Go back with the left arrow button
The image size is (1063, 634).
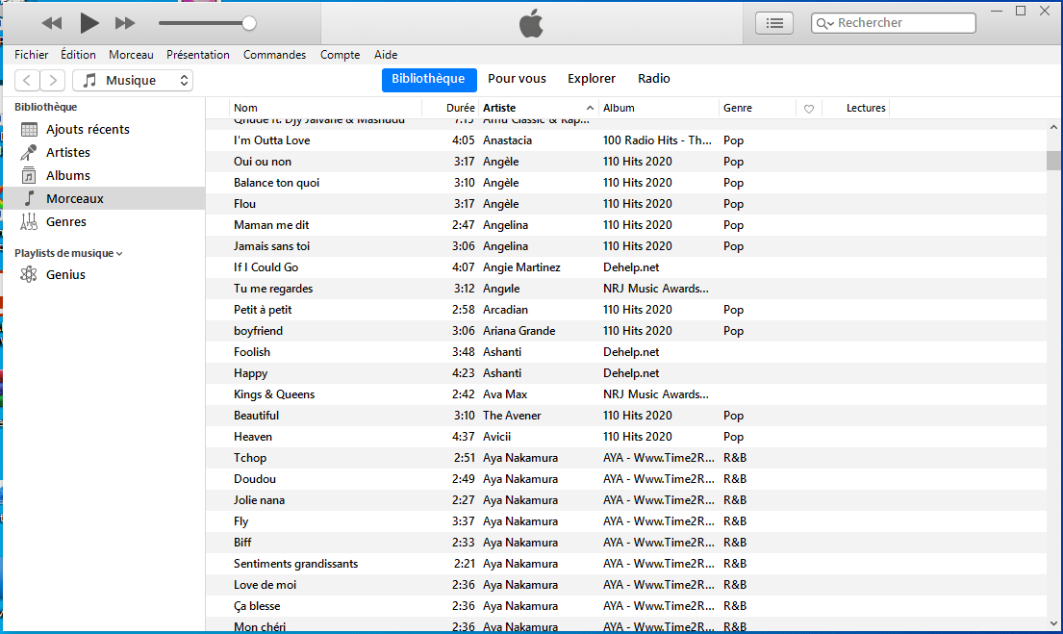point(27,80)
